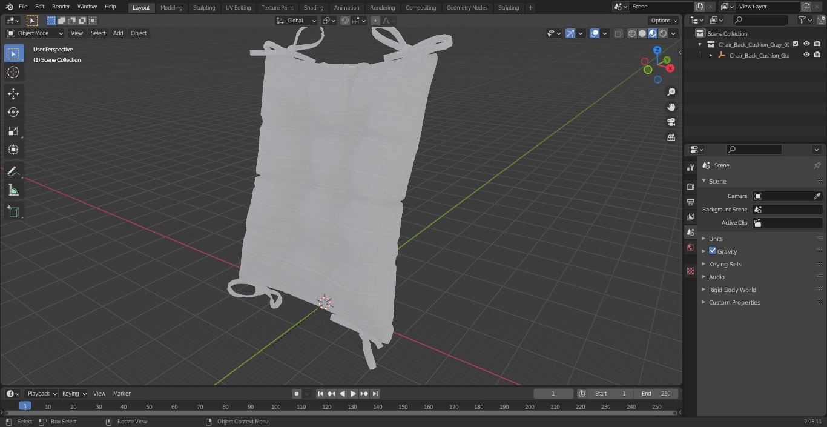Image resolution: width=827 pixels, height=427 pixels.
Task: Click the Blender logo menu
Action: [x=9, y=7]
